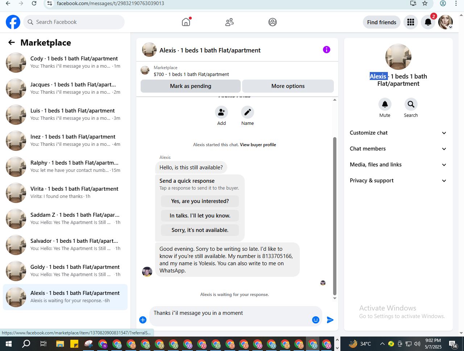This screenshot has width=464, height=351.
Task: Click the volume icon in system tray
Action: pyautogui.click(x=417, y=344)
